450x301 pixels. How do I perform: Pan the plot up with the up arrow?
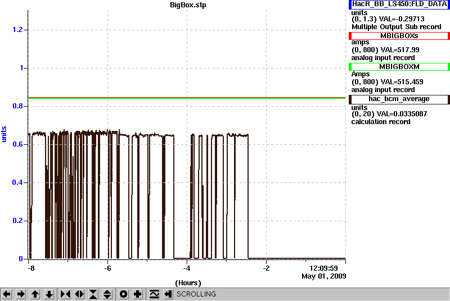35,294
